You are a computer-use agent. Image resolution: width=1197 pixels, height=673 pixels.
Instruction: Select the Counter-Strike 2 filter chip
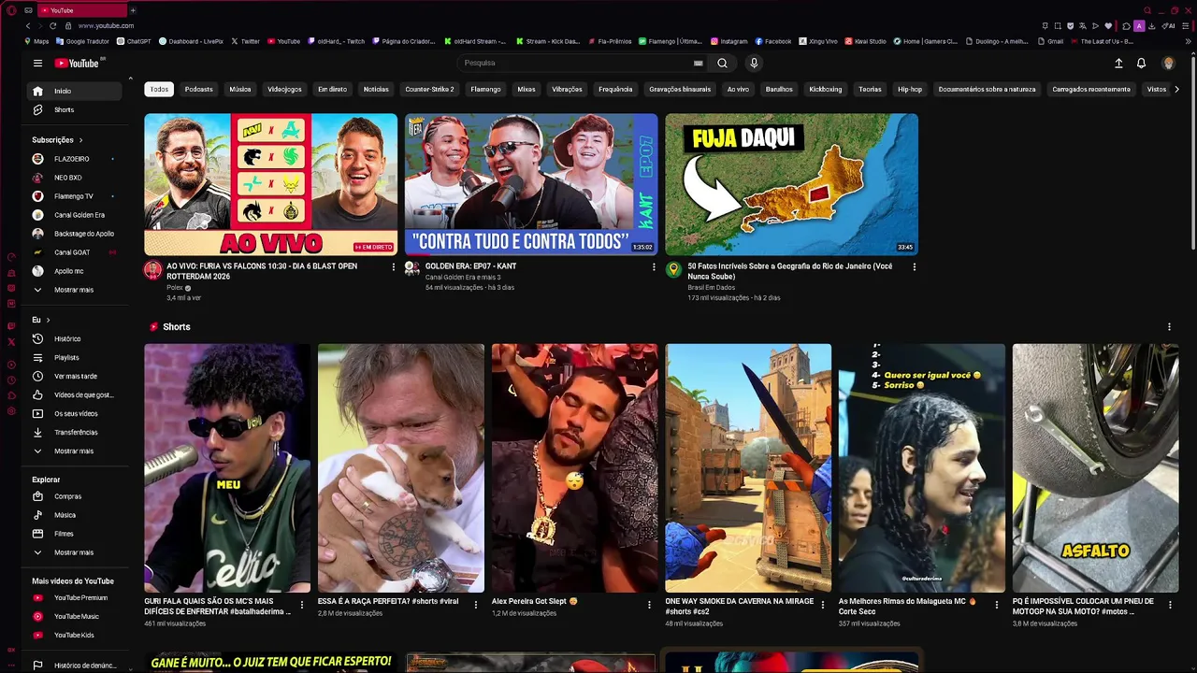(429, 89)
